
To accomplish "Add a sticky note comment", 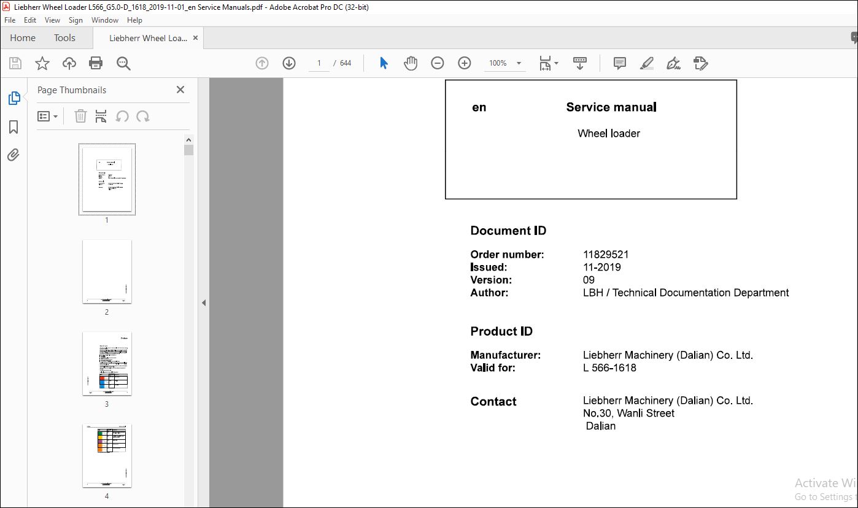I will tap(620, 63).
